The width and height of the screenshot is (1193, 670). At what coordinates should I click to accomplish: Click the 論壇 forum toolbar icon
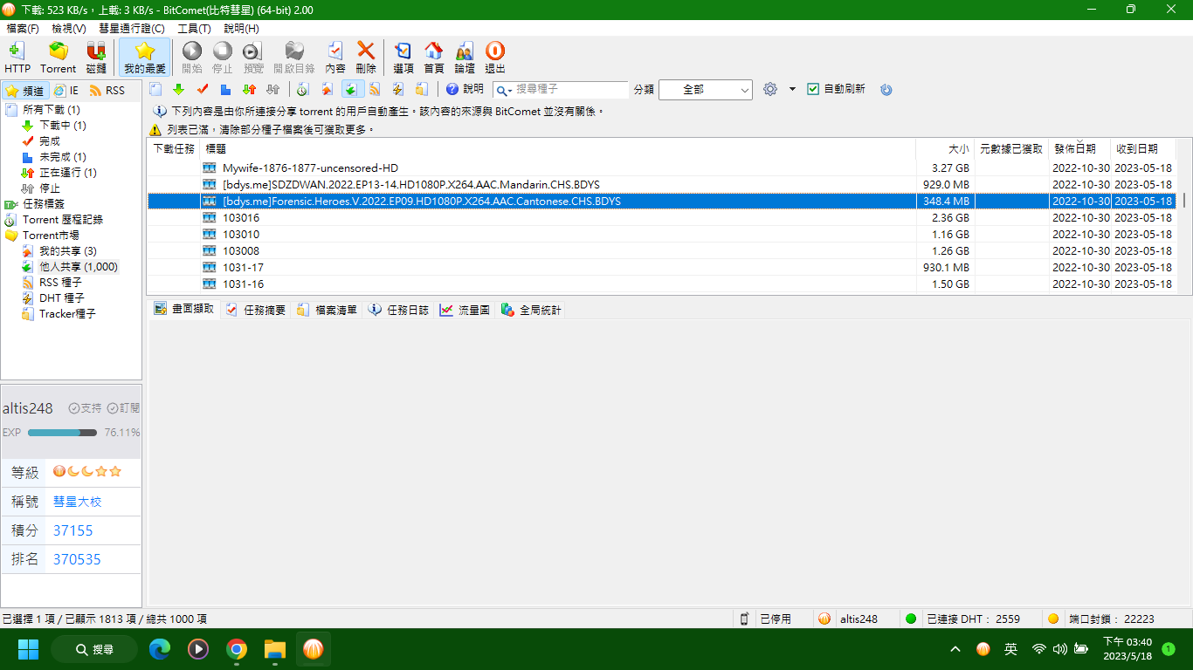click(465, 58)
